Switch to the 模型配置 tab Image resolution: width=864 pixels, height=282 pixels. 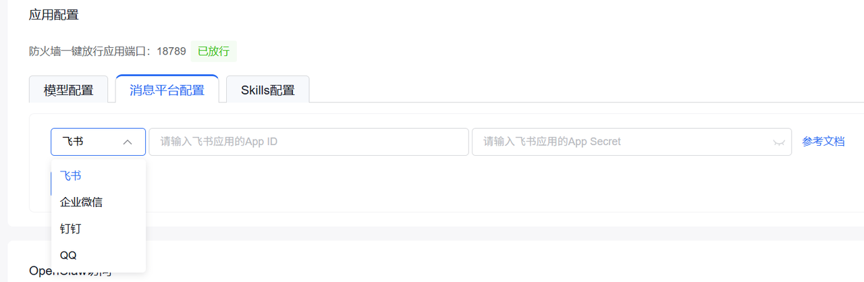68,90
